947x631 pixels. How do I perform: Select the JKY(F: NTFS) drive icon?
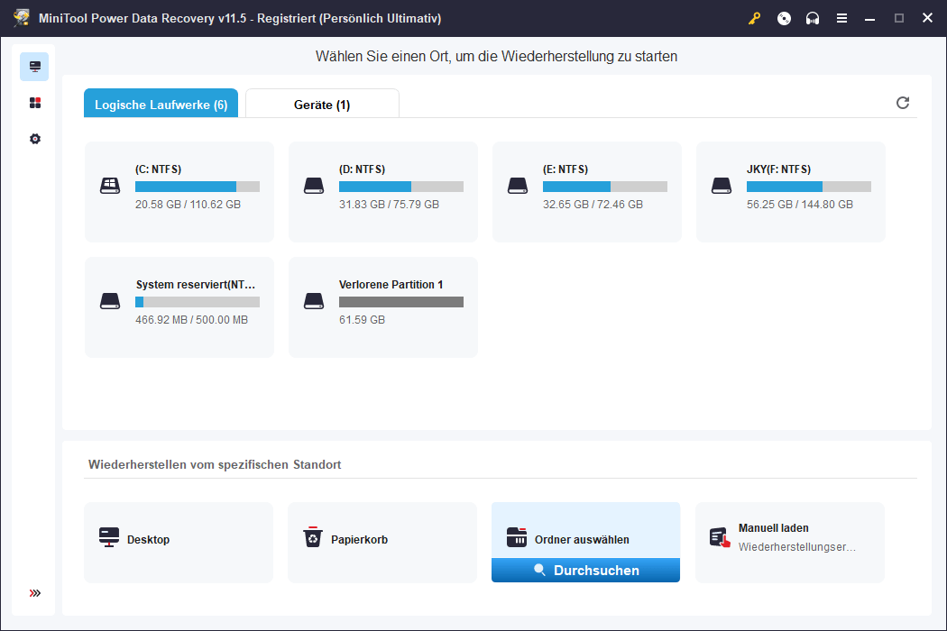[x=722, y=186]
